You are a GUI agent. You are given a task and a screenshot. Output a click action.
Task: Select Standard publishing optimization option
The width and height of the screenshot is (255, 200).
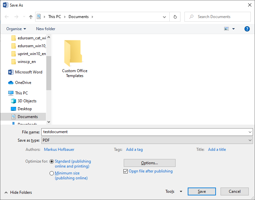click(x=52, y=162)
